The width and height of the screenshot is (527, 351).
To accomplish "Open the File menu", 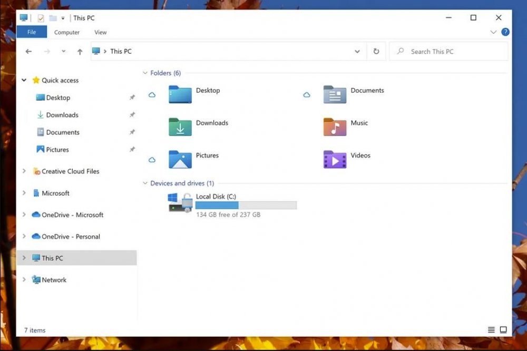I will tap(32, 32).
